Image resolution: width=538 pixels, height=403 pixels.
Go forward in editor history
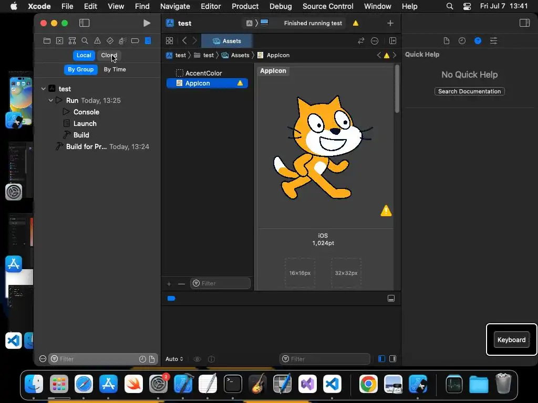194,41
